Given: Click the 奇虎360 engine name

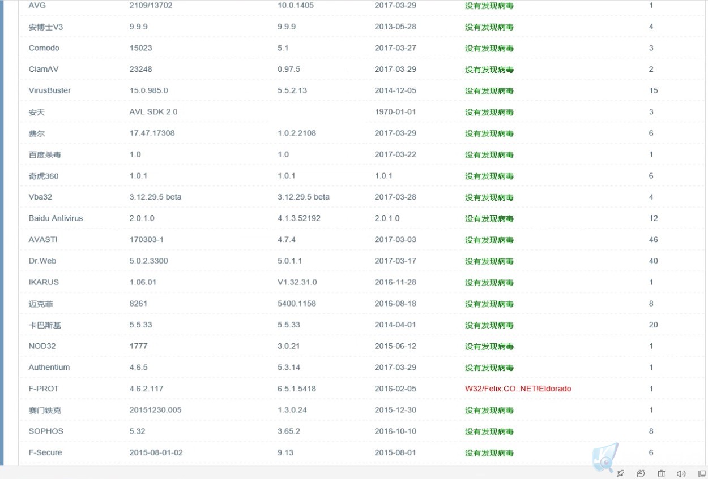Looking at the screenshot, I should click(x=44, y=176).
